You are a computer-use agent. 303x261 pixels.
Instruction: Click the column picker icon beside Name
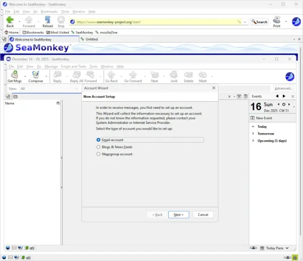(x=58, y=103)
